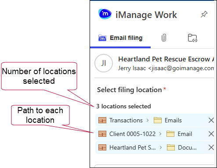Select the 'Transactions' path text
Viewport: 217px width, 168px height.
pos(126,121)
